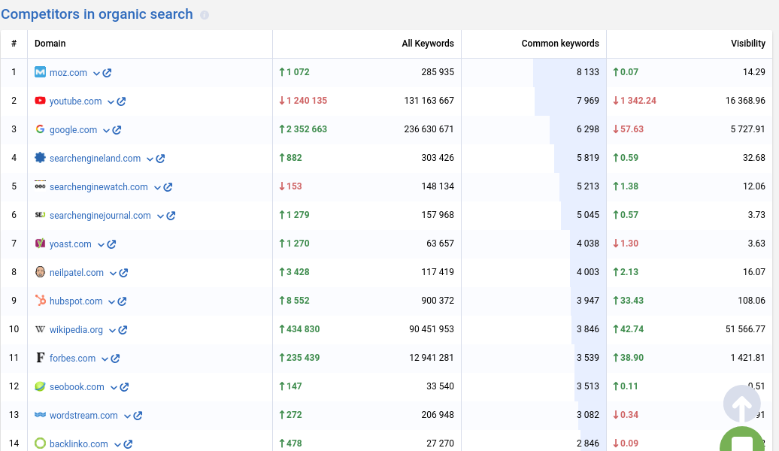Open the moz.com domain link
This screenshot has width=779, height=451.
tap(68, 72)
